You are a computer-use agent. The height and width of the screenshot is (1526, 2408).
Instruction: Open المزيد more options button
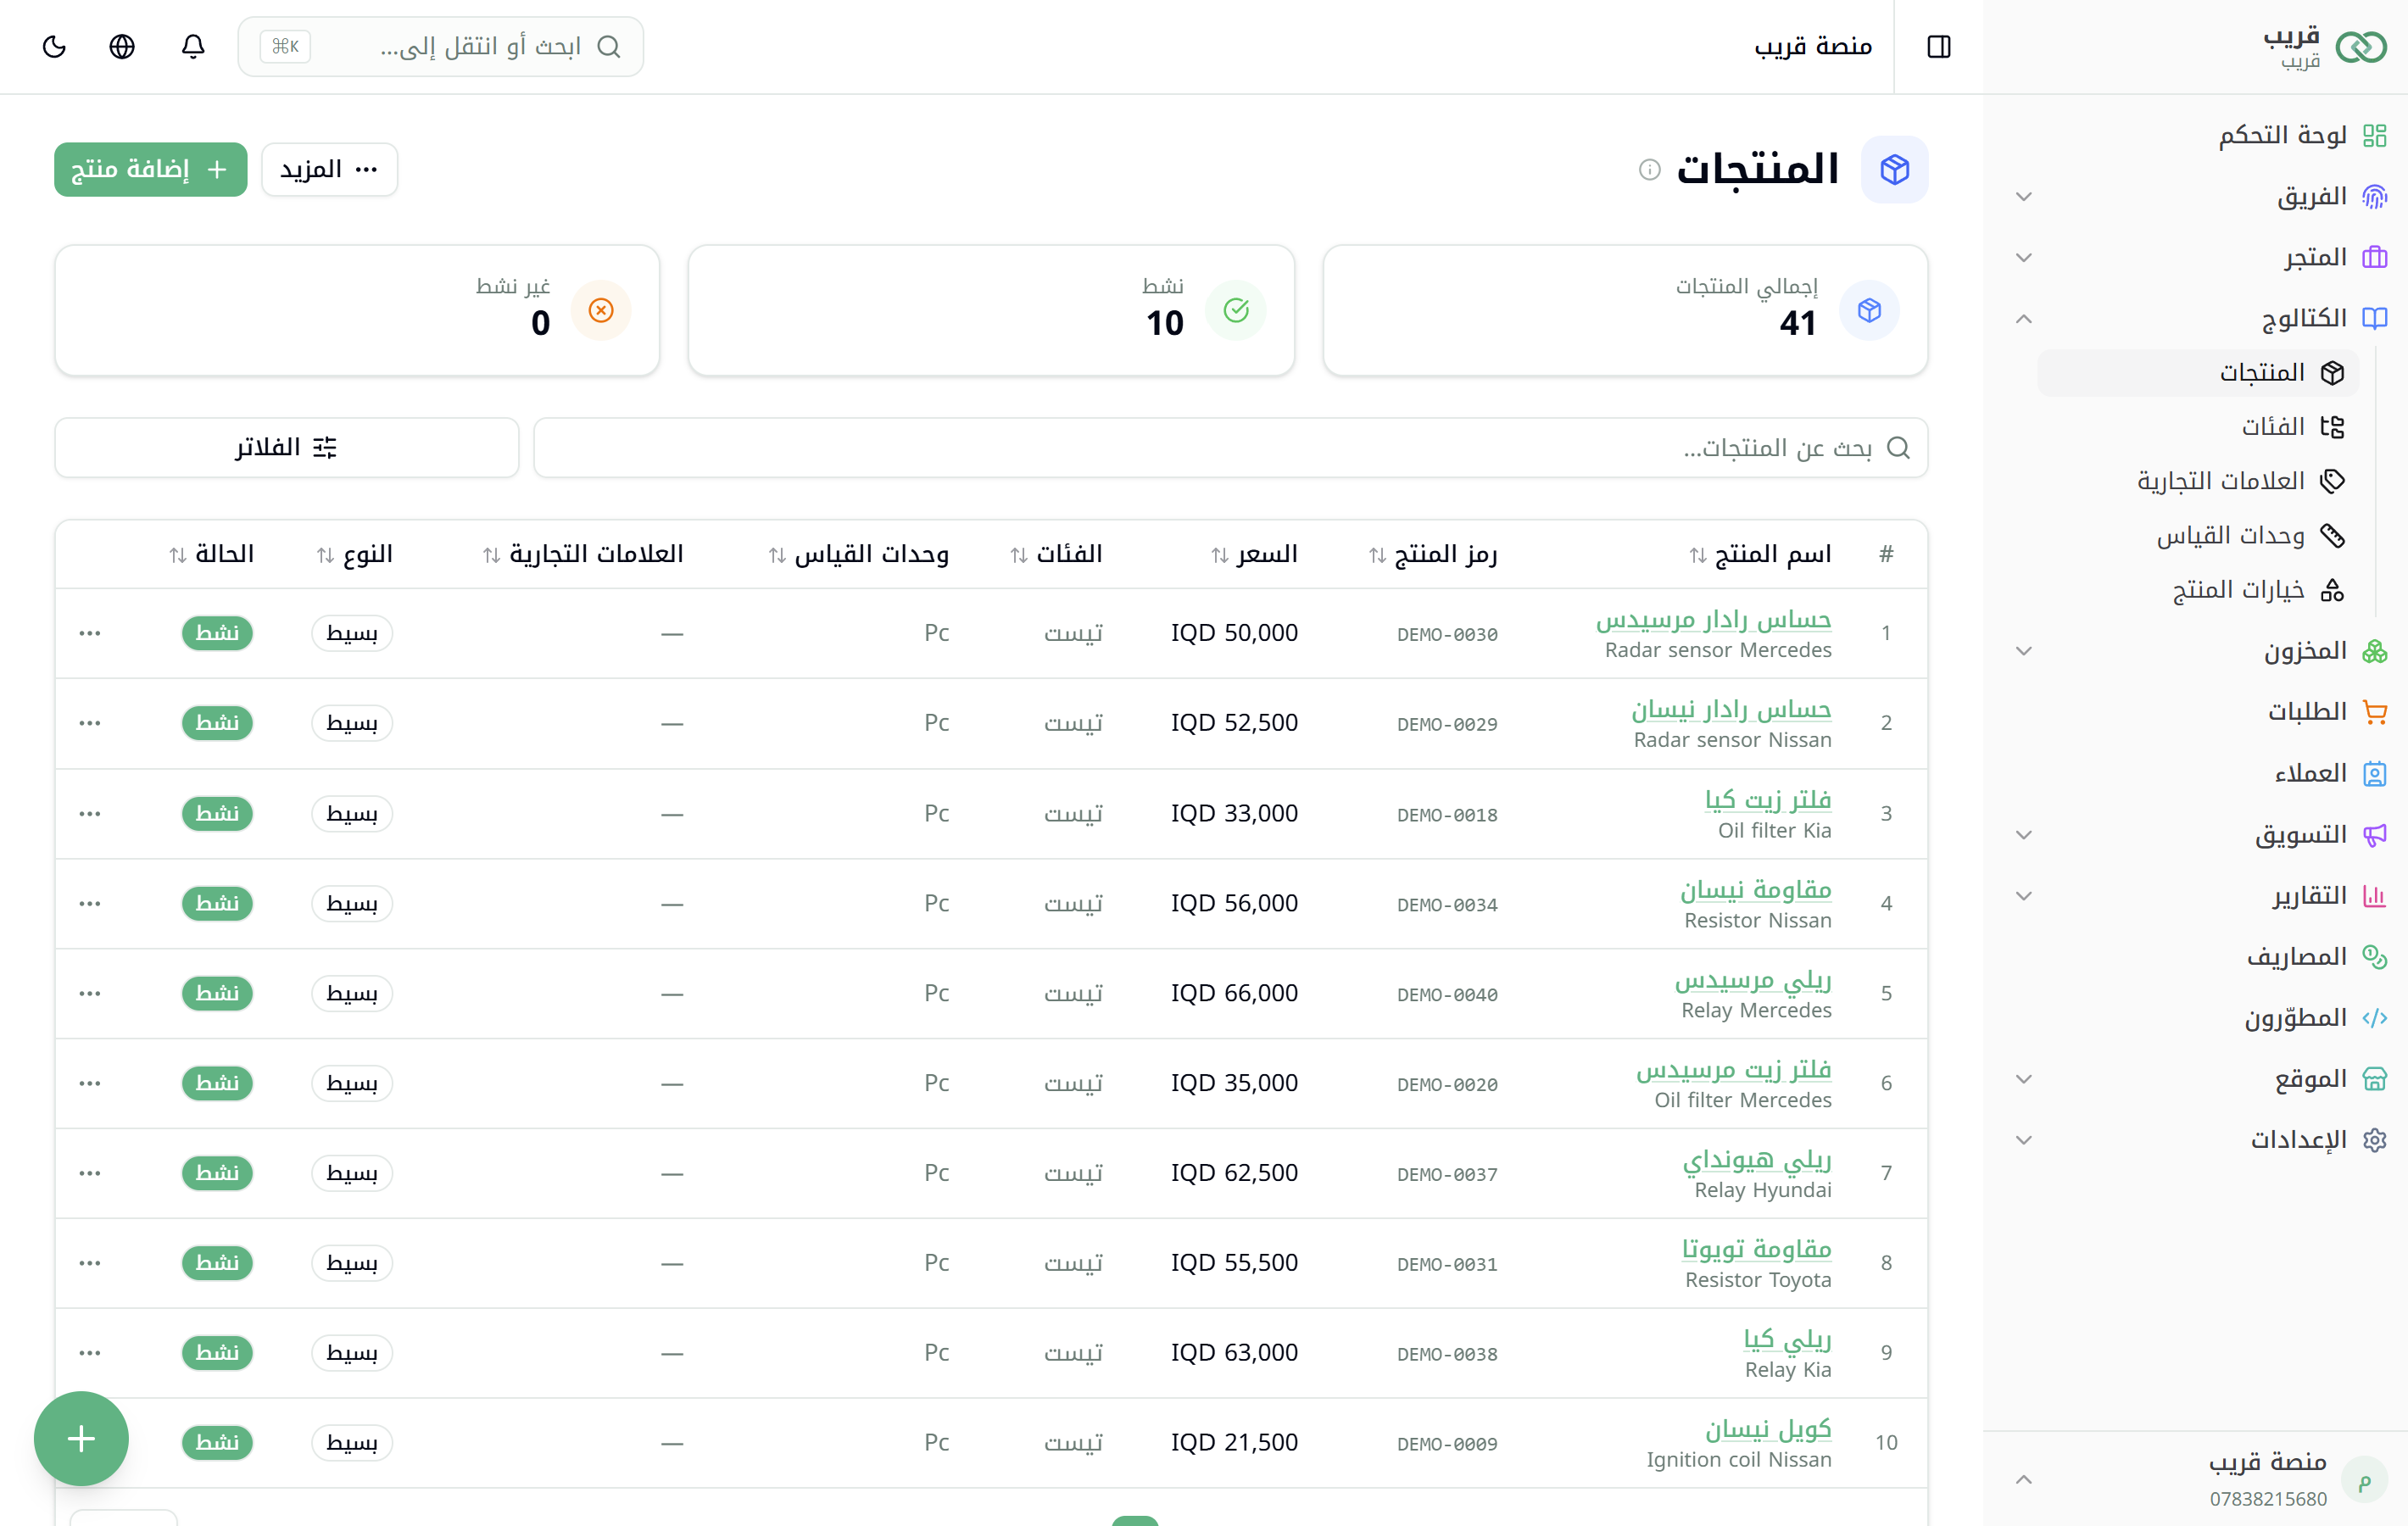coord(329,170)
